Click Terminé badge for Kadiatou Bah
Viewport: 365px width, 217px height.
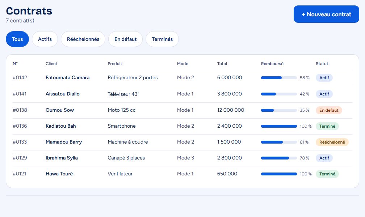(x=327, y=126)
